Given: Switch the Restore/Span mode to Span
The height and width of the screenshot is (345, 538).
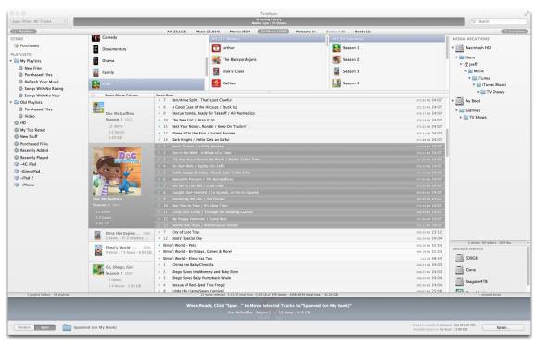Looking at the screenshot, I should click(x=45, y=328).
